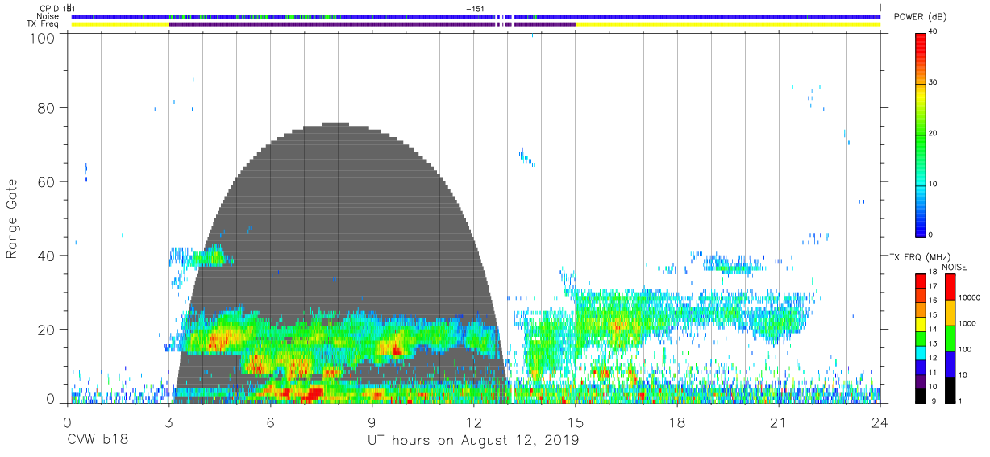Click the 21 tick on UT hours axis
The width and height of the screenshot is (990, 457).
779,422
